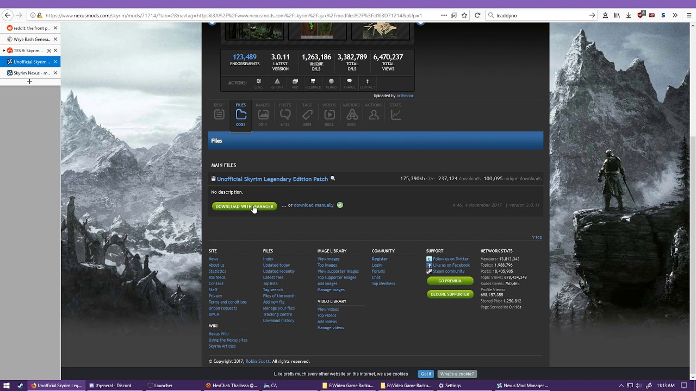The image size is (696, 391).
Task: Open the Windows Start menu
Action: pos(7,386)
